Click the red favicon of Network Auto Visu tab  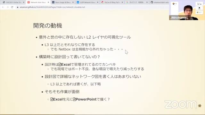(x=29, y=2)
